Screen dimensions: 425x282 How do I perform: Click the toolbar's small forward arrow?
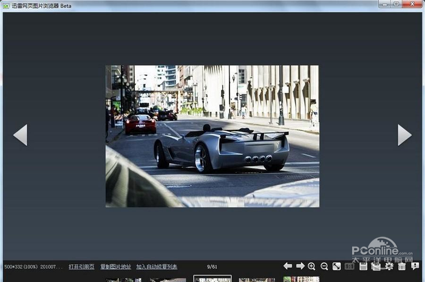click(x=300, y=266)
